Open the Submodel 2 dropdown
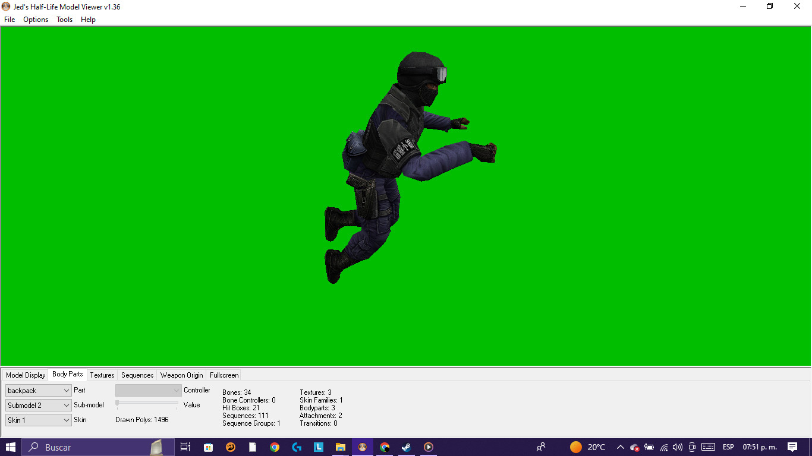812x456 pixels. [39, 405]
